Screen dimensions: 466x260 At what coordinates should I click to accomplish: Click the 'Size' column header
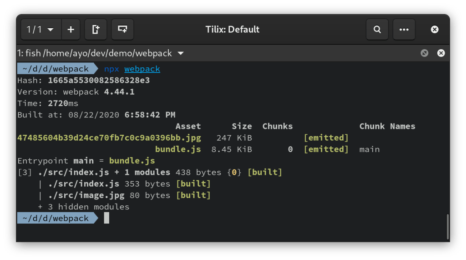242,127
